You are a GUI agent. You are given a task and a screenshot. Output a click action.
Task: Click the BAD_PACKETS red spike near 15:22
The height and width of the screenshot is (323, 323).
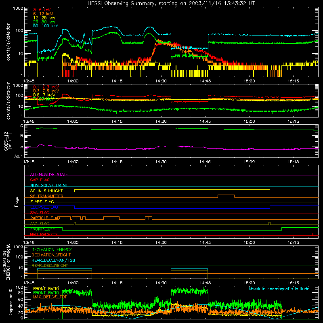[x=313, y=234]
